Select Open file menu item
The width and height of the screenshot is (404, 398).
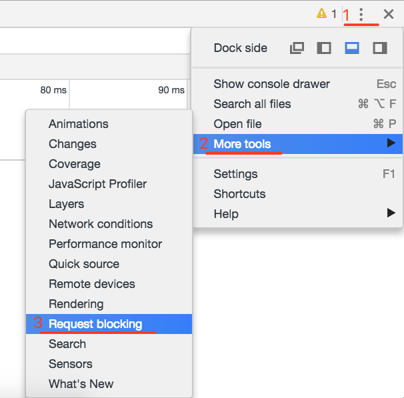237,124
